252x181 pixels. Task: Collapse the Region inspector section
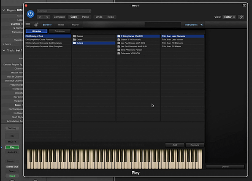click(x=4, y=10)
